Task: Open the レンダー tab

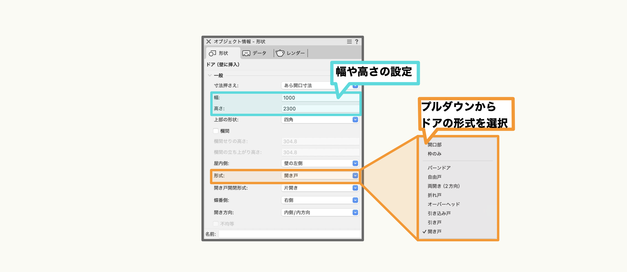Action: pos(291,53)
